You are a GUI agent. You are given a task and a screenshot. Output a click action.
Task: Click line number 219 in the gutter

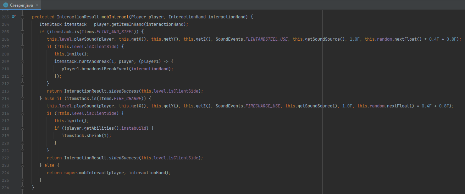pyautogui.click(x=5, y=135)
